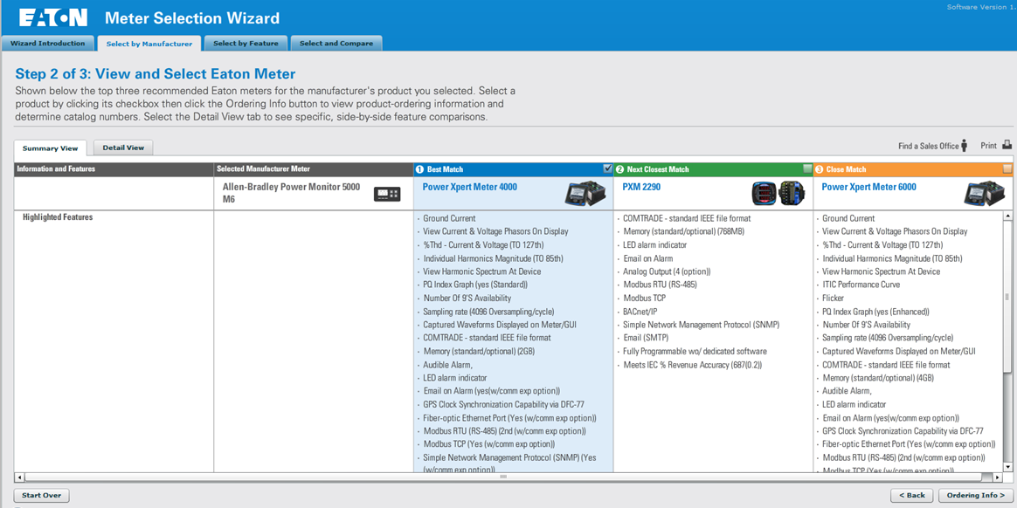Click the Selected Manufacturer Meter column header
Screen dimensions: 1017x508
point(314,169)
